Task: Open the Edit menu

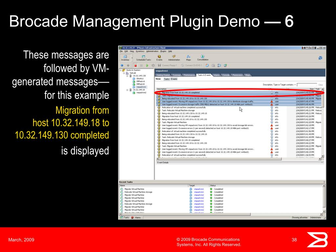Action: click(x=126, y=52)
